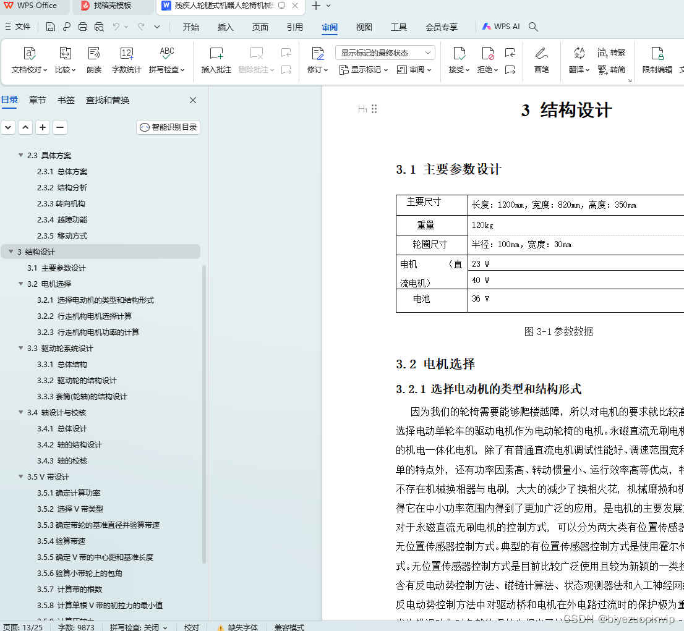Open the 显示标记 dropdown menu
This screenshot has height=631, width=684.
(x=364, y=70)
